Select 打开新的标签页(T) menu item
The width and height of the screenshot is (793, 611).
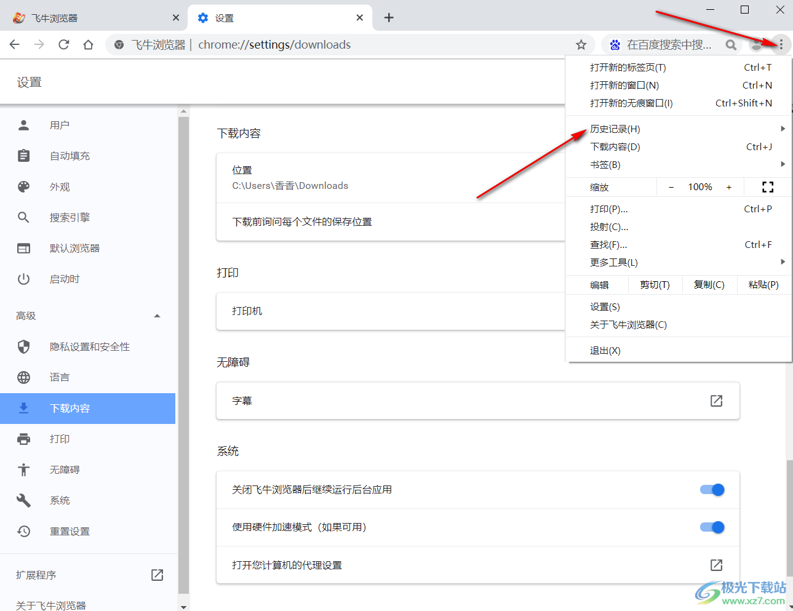click(679, 68)
